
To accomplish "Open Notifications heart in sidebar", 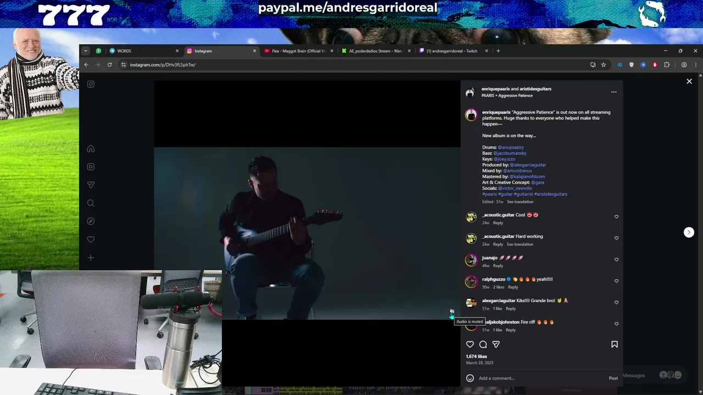I will coord(91,239).
